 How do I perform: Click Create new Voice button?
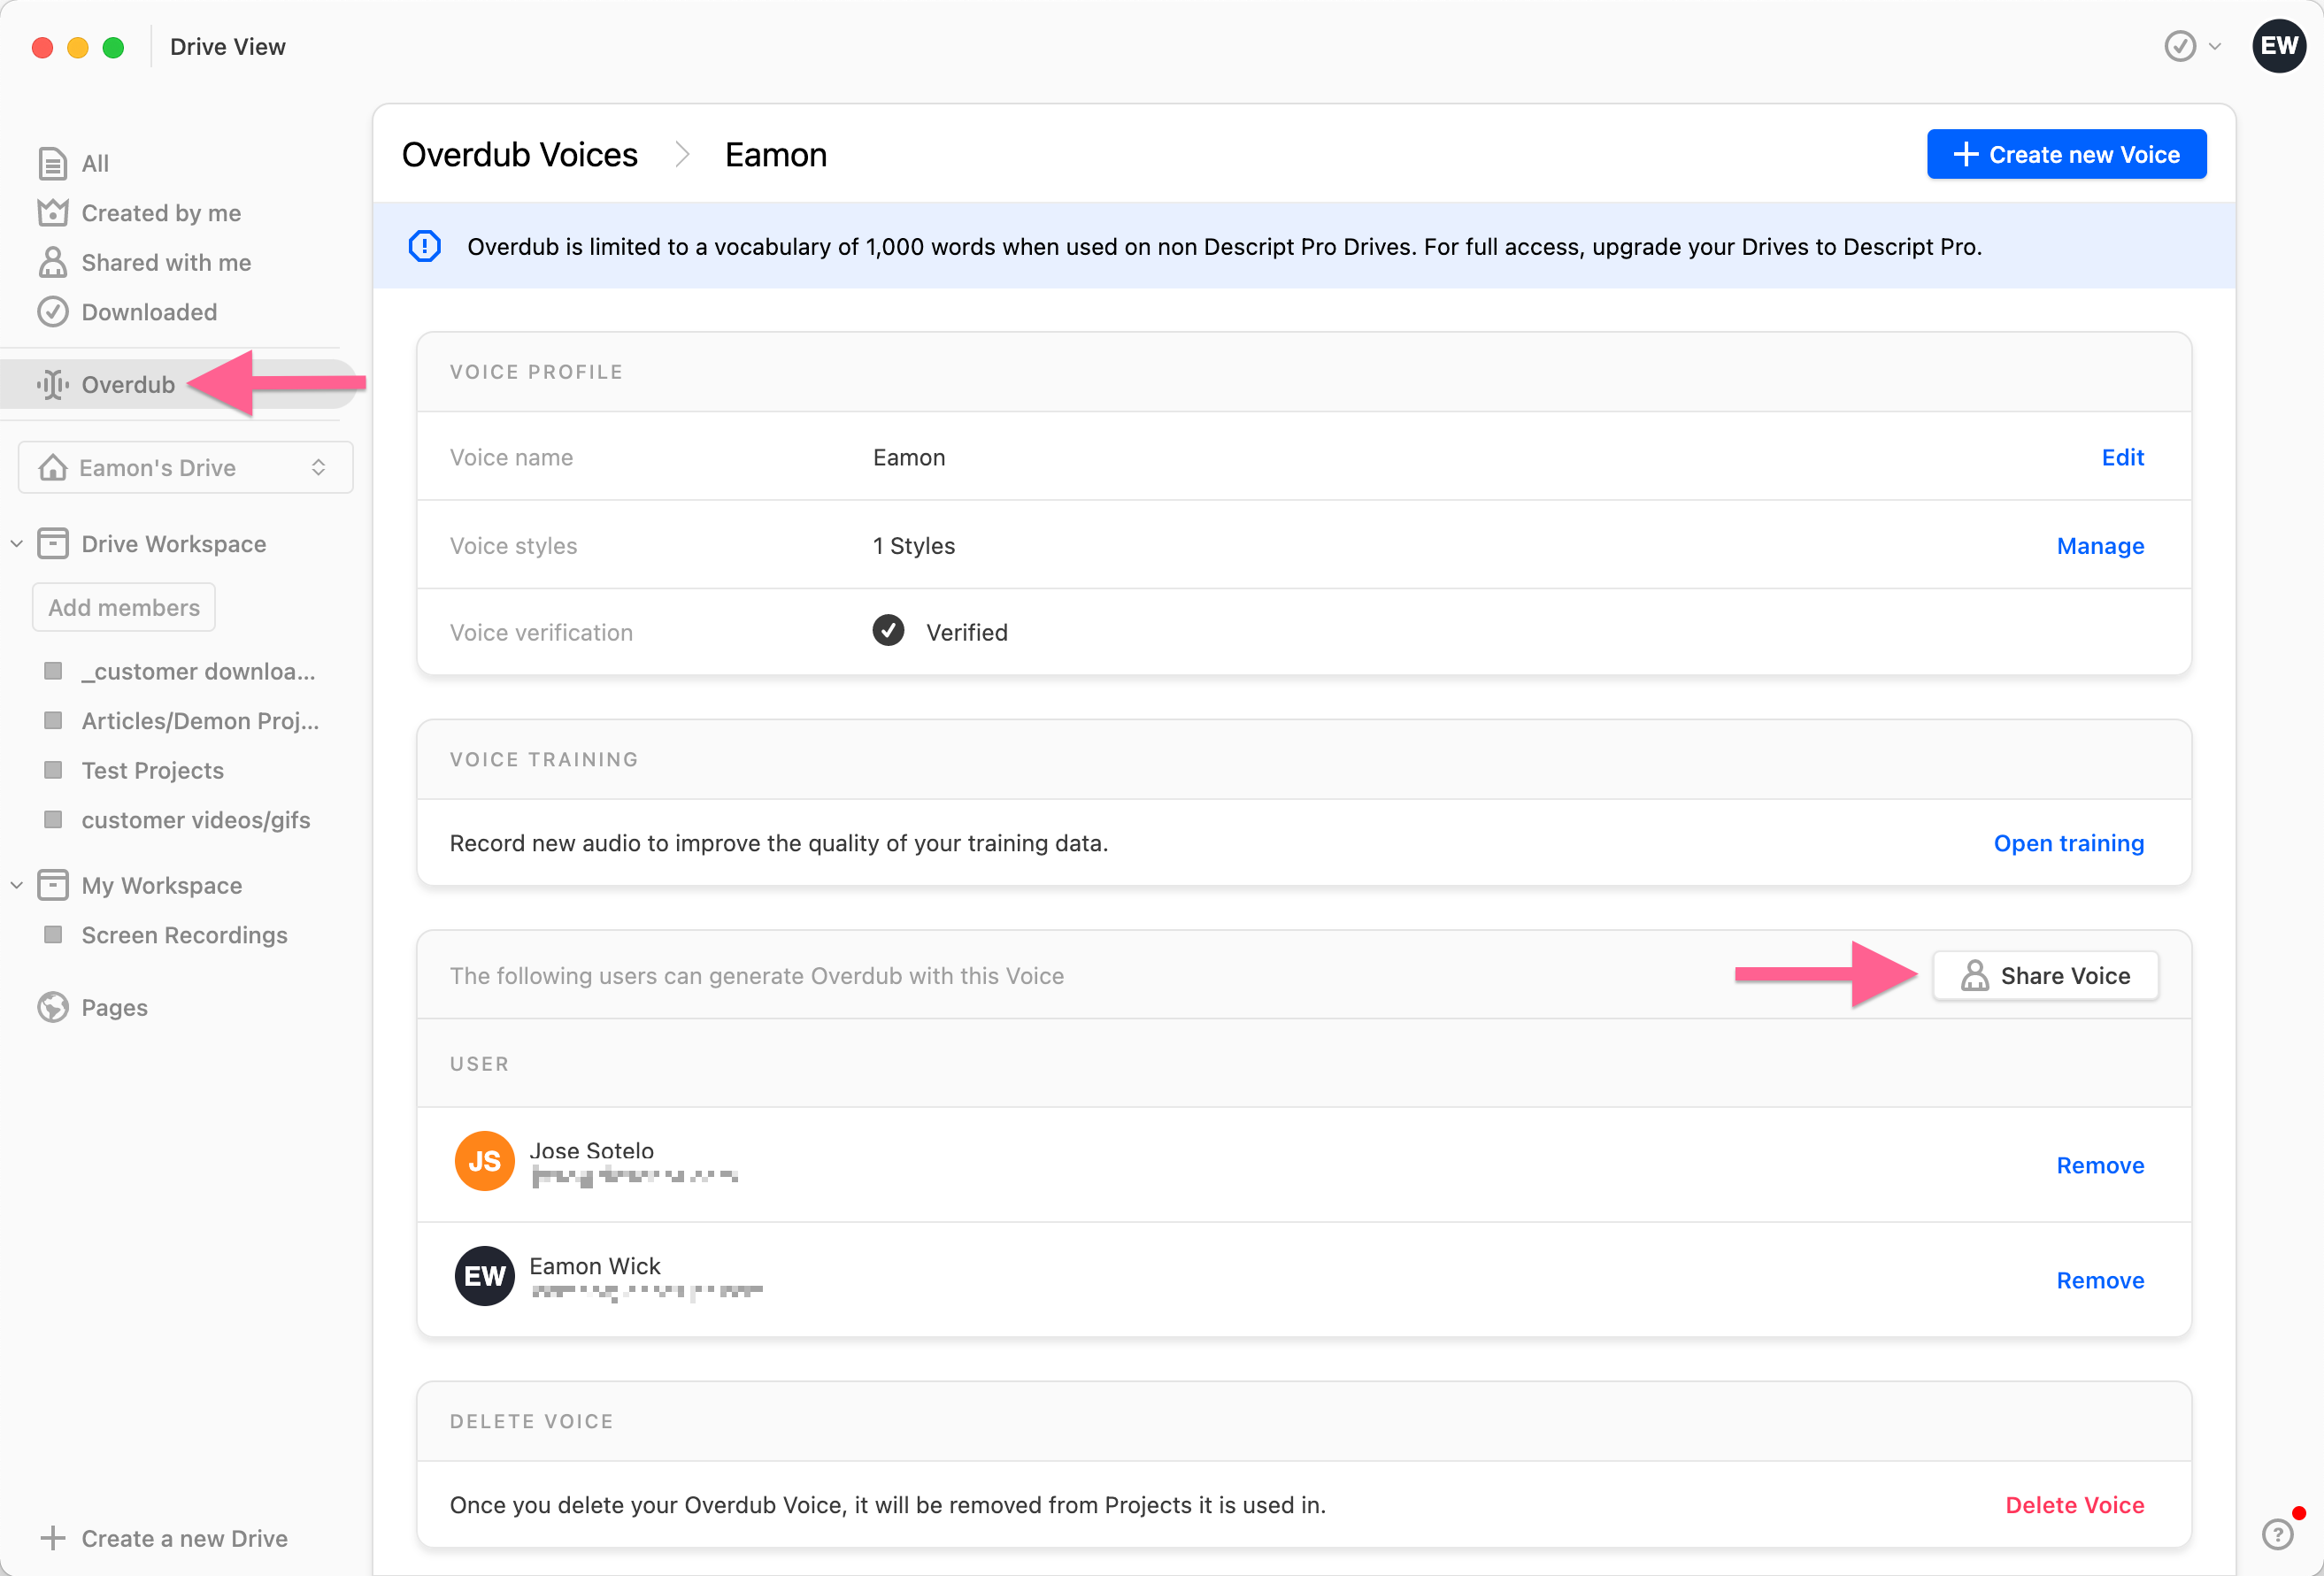click(x=2066, y=154)
